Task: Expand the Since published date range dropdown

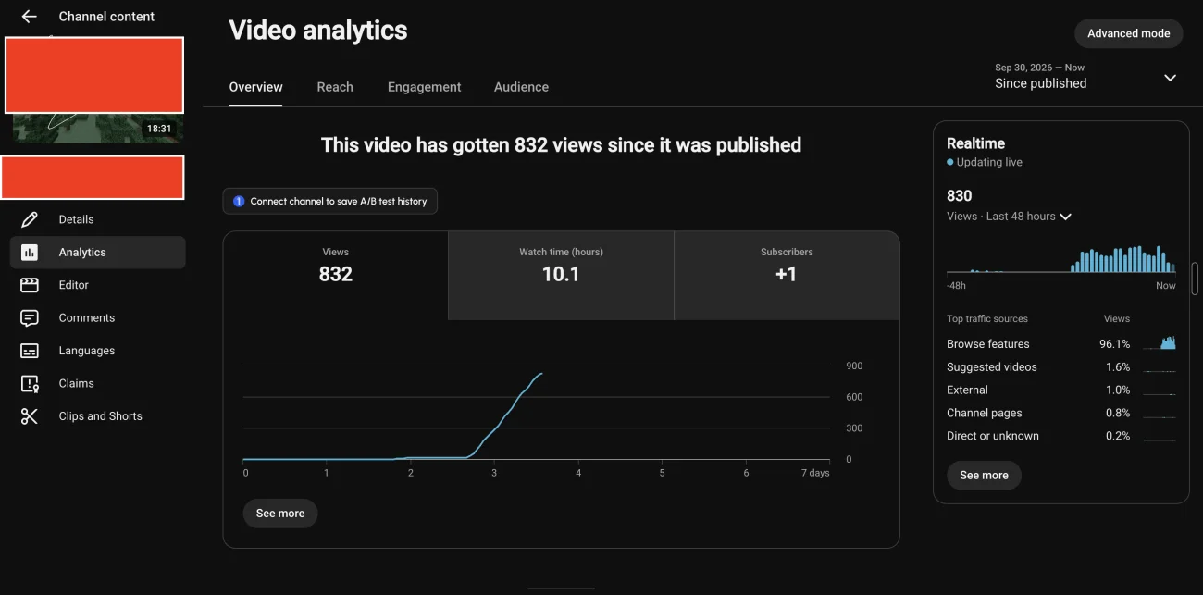Action: click(x=1170, y=78)
